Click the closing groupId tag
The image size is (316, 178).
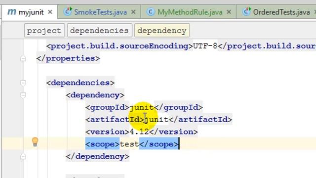(178, 107)
